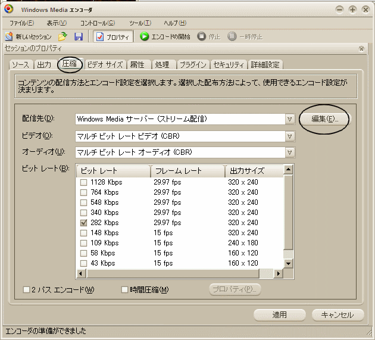
Task: Check the 548 Kbps bit rate
Action: click(x=84, y=202)
